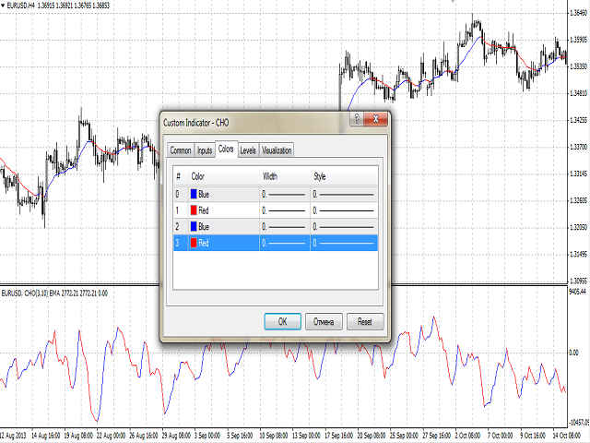
Task: Pick the red color swatch in row 3
Action: tap(194, 243)
